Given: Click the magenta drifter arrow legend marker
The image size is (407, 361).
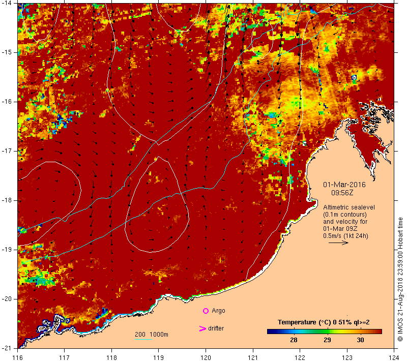Looking at the screenshot, I should point(202,328).
